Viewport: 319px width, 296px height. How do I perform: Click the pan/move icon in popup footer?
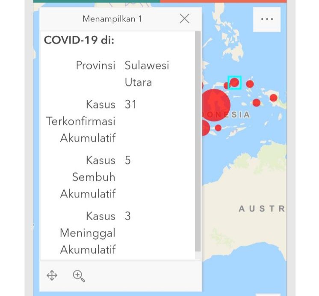pos(52,276)
